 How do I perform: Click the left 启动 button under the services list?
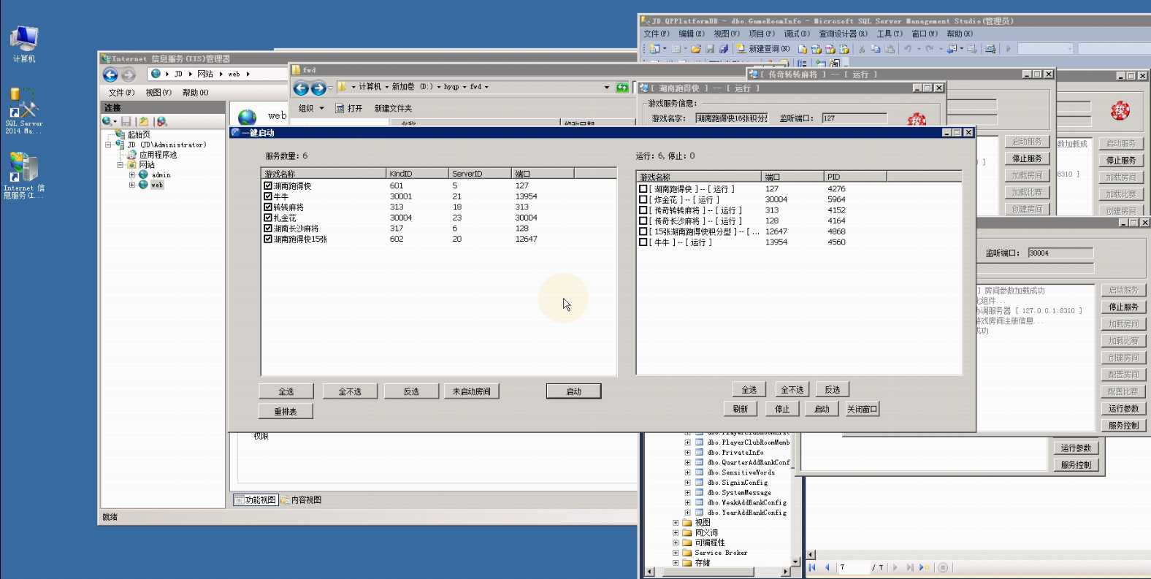pyautogui.click(x=574, y=391)
